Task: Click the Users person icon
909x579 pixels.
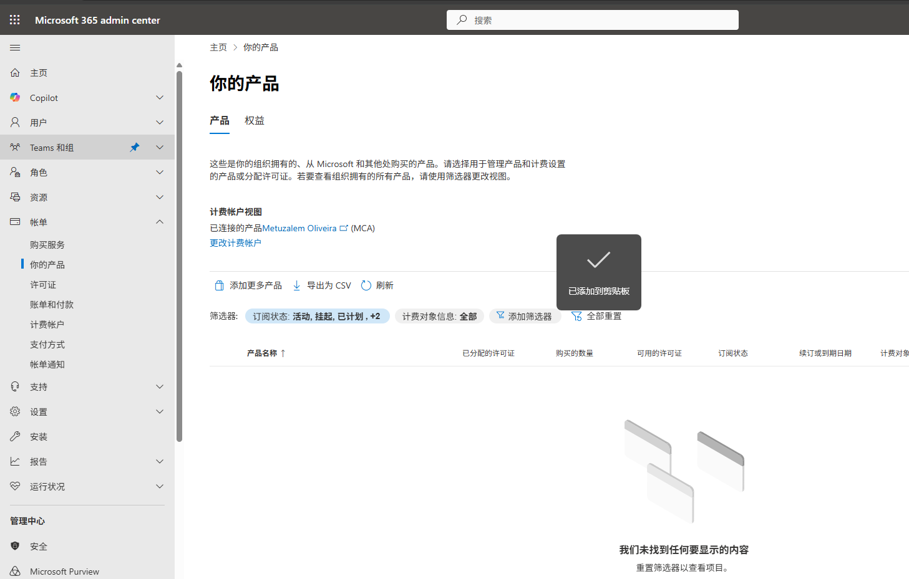Action: [15, 123]
